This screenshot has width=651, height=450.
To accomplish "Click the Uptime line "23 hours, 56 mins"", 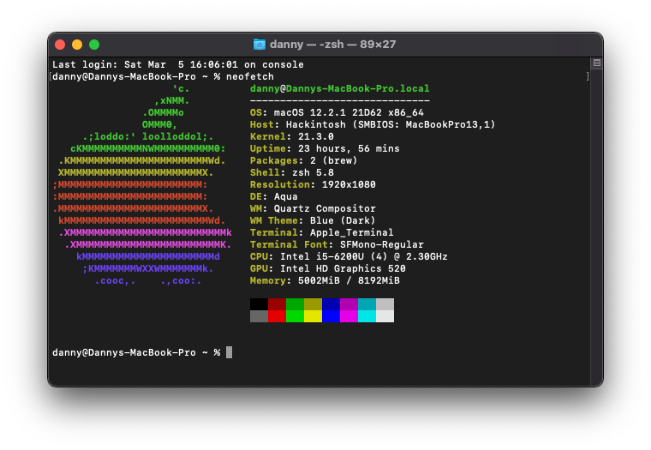I will click(325, 149).
